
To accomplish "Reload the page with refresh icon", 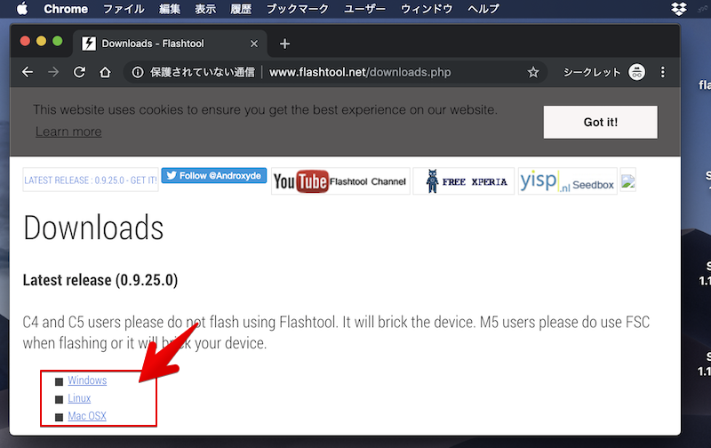I will click(79, 72).
